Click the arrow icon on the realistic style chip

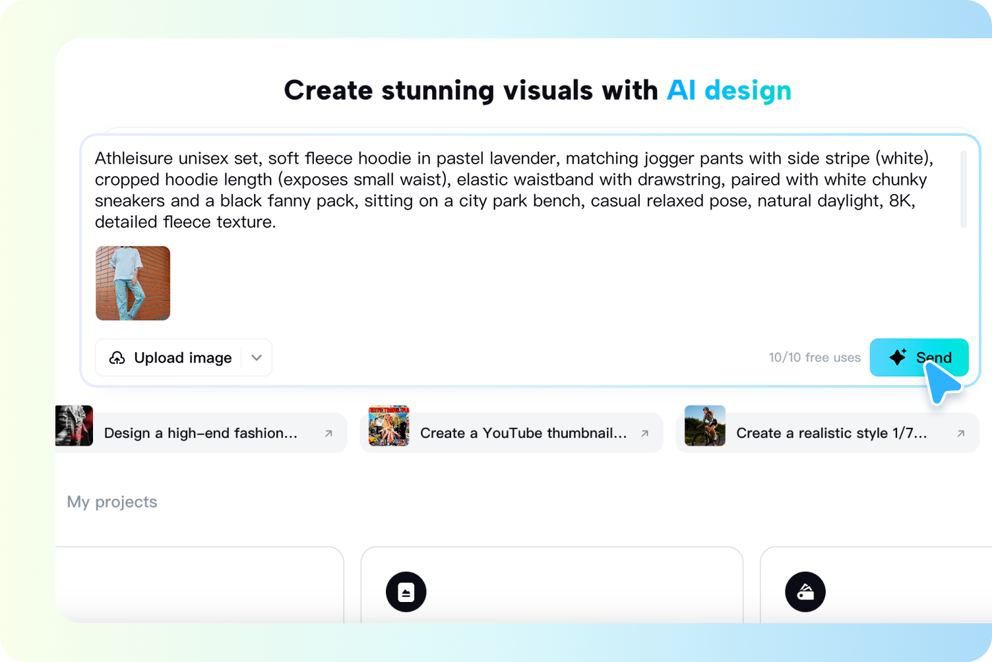pyautogui.click(x=961, y=433)
